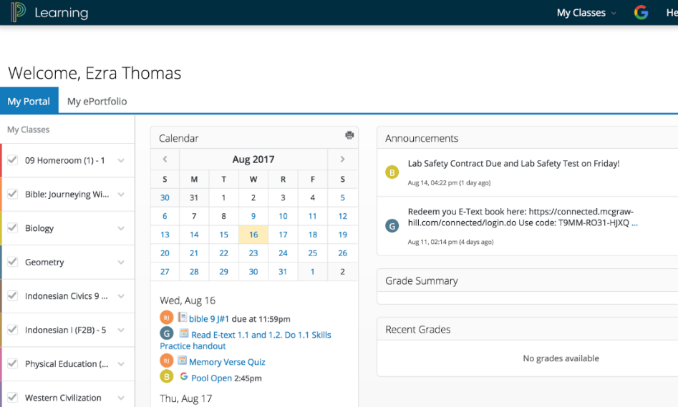
Task: Expand the My Classes dropdown in header
Action: [x=586, y=13]
